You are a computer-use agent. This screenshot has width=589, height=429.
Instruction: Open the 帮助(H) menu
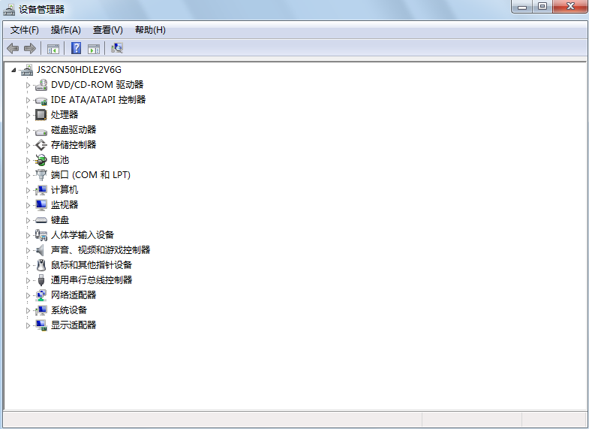tap(150, 30)
